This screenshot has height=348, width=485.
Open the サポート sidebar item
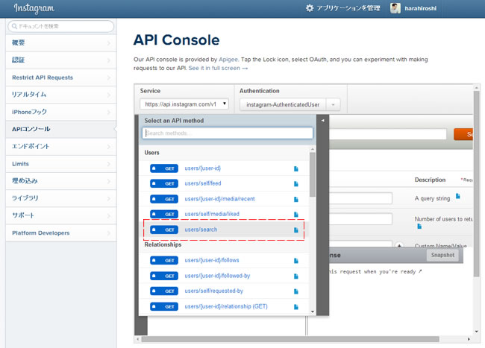(61, 215)
